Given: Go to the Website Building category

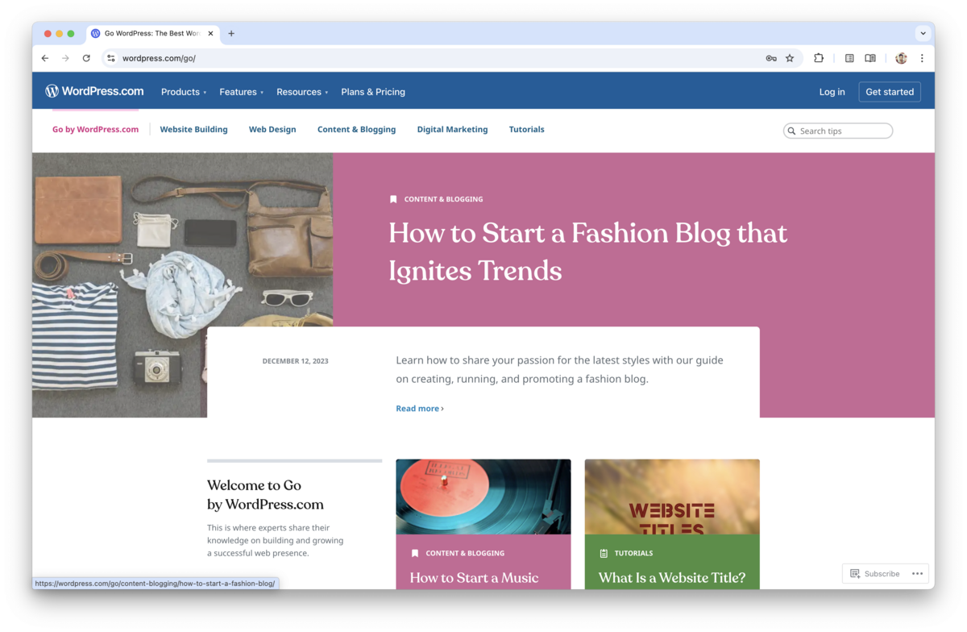Looking at the screenshot, I should [193, 129].
